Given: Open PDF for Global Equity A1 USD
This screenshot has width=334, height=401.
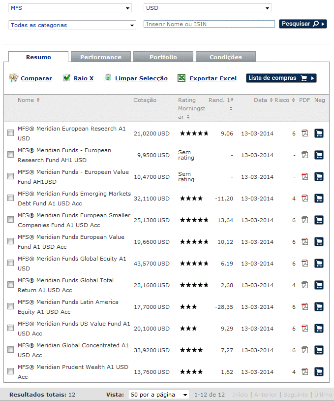Looking at the screenshot, I should (304, 264).
